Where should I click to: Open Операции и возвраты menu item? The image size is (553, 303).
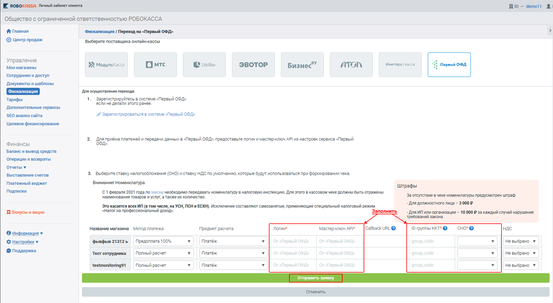[x=29, y=159]
